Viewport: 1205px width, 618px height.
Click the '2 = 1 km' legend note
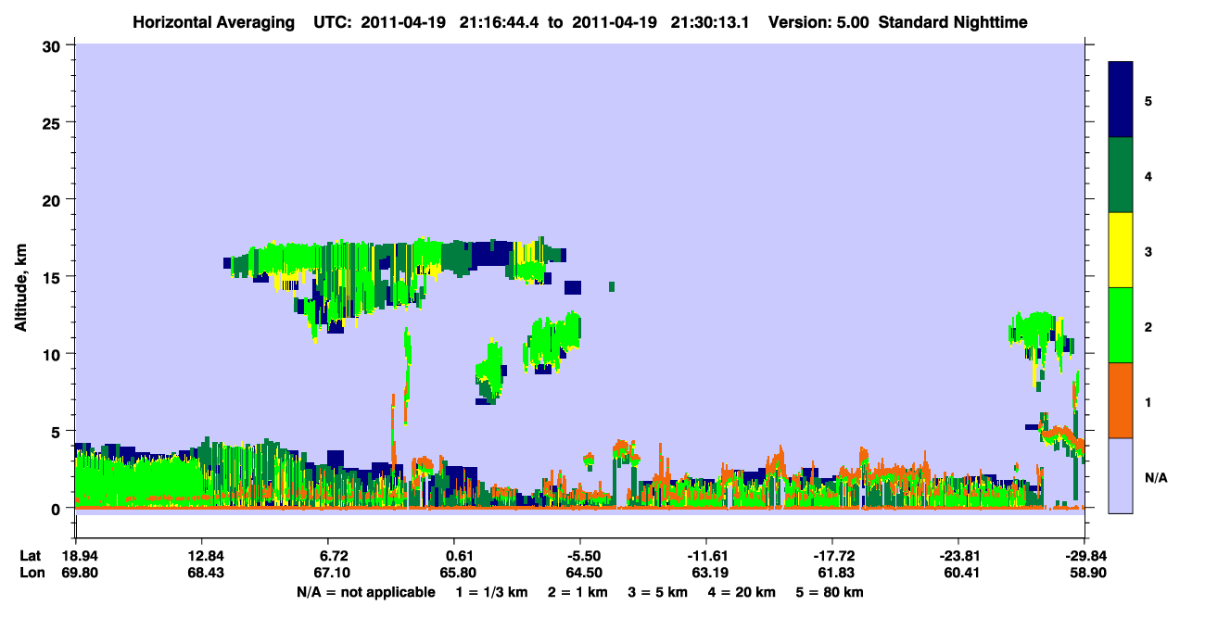click(579, 591)
